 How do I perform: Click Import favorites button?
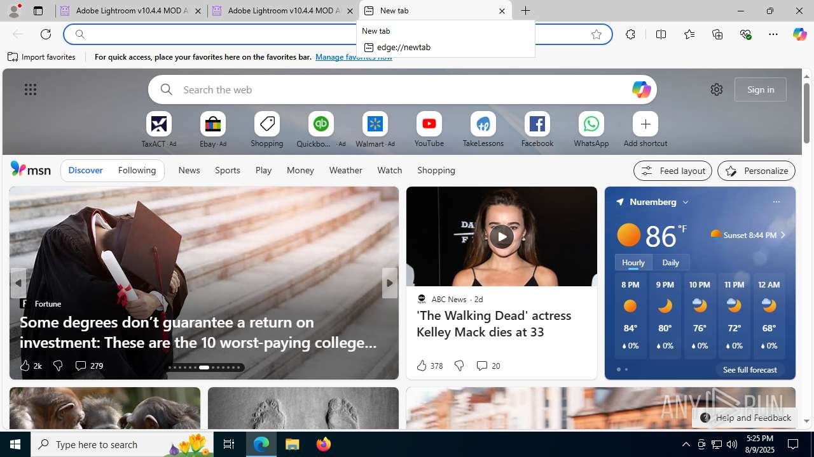point(41,56)
